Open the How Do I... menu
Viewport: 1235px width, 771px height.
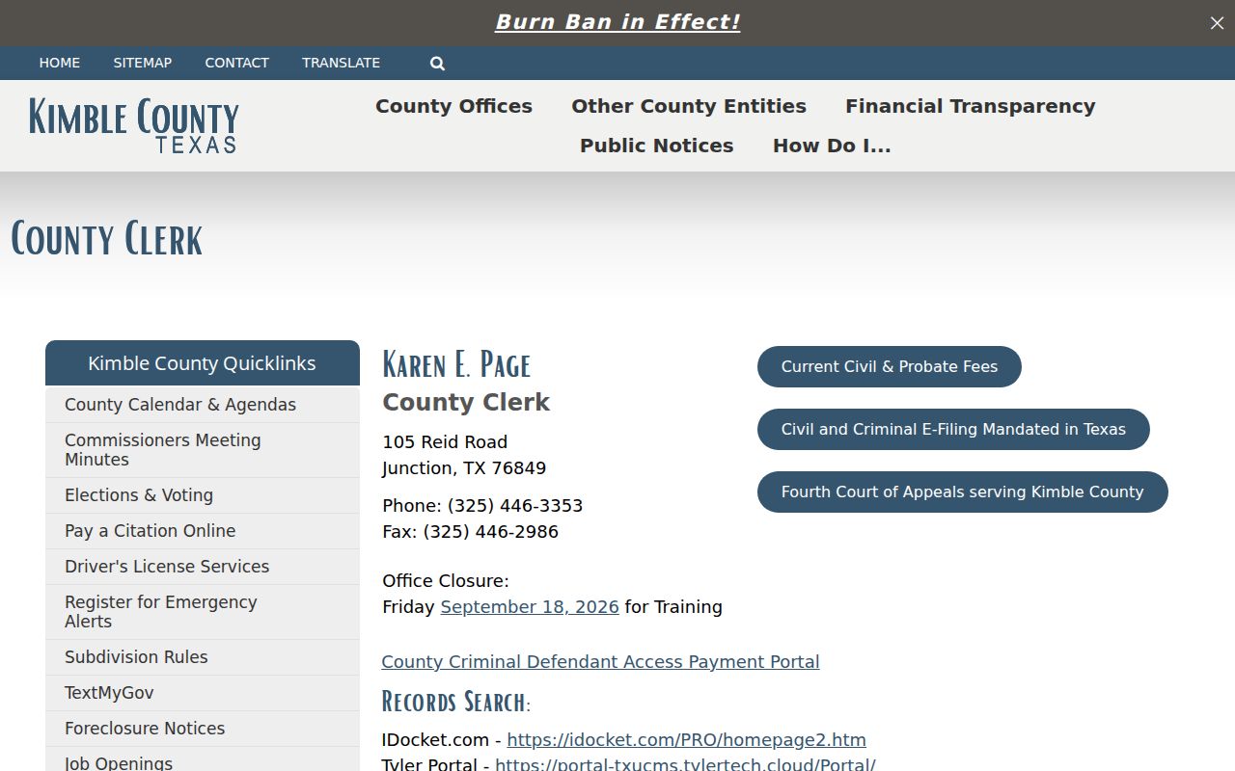[832, 146]
